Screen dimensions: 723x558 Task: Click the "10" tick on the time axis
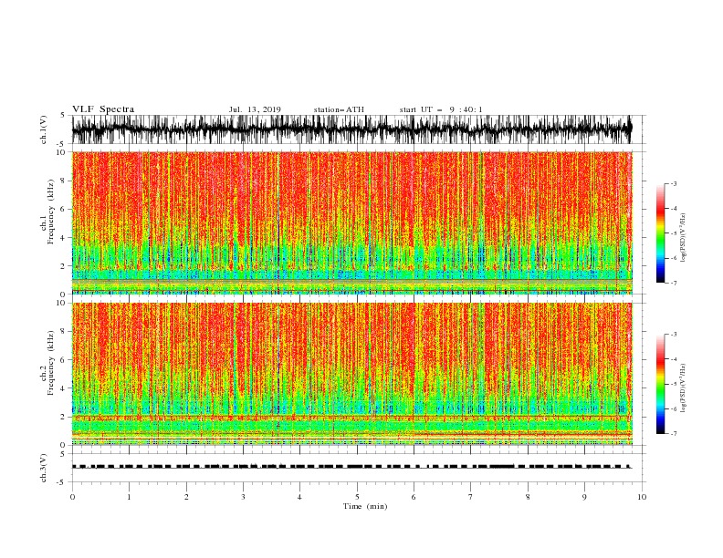pos(642,497)
